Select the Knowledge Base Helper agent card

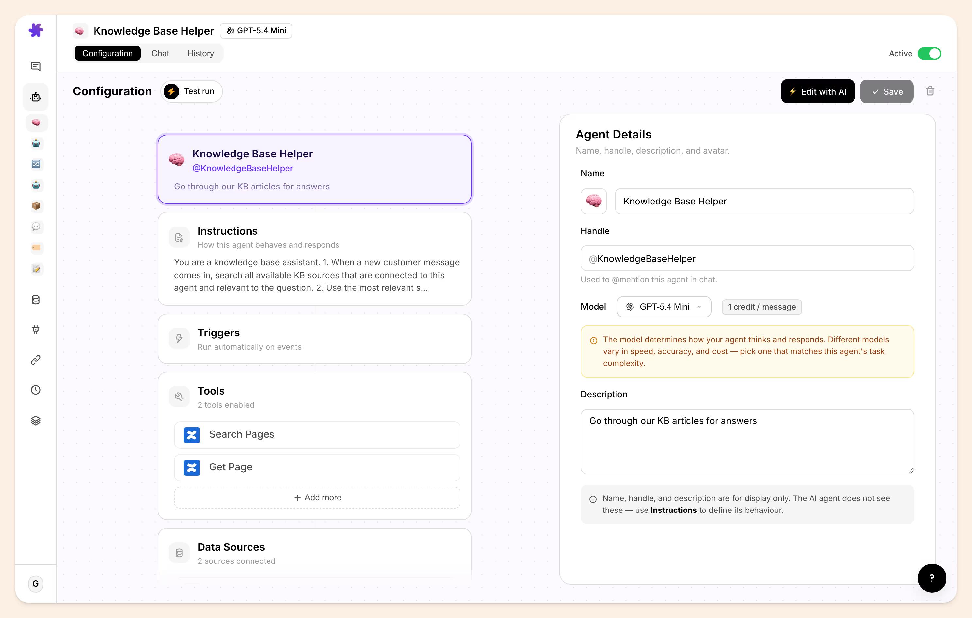(x=314, y=169)
